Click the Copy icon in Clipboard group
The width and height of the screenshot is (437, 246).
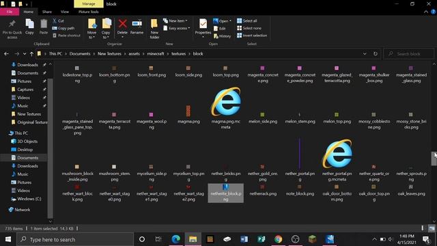coord(29,27)
